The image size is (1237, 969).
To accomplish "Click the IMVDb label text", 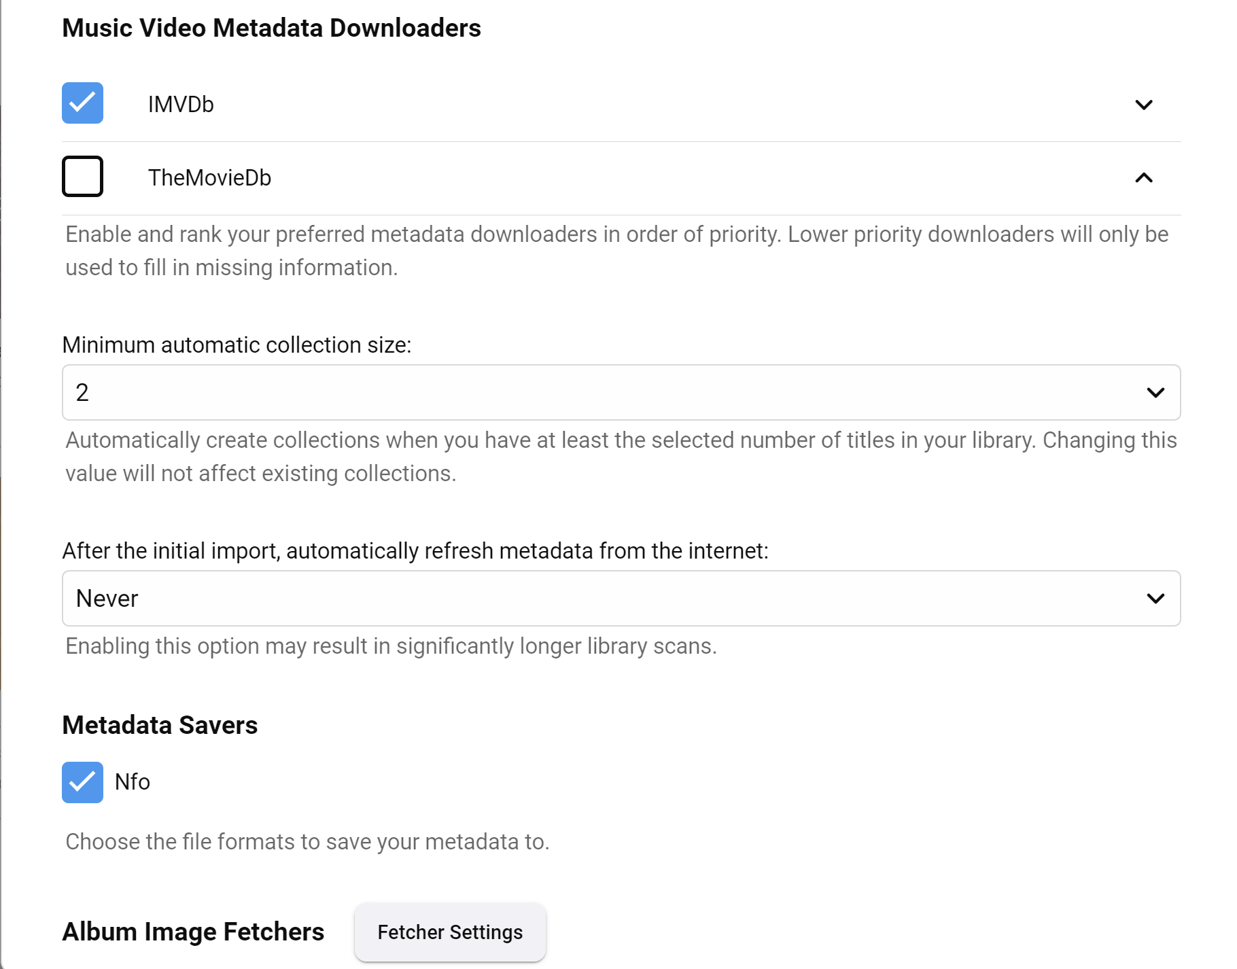I will 181,105.
